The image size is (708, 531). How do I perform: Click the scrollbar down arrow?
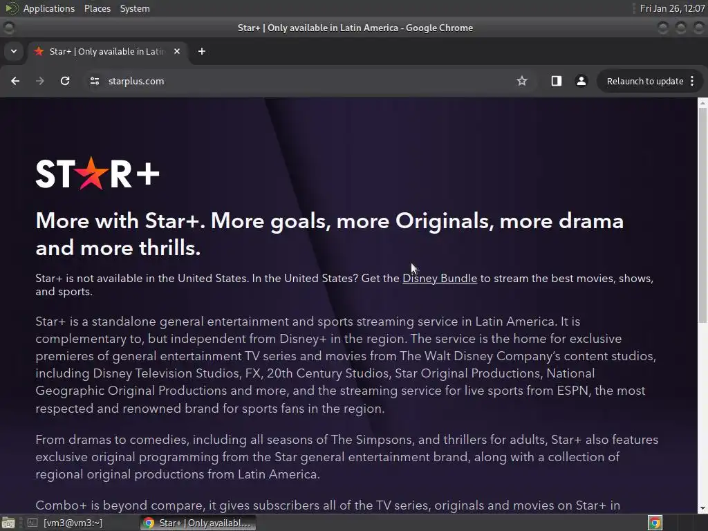click(702, 508)
